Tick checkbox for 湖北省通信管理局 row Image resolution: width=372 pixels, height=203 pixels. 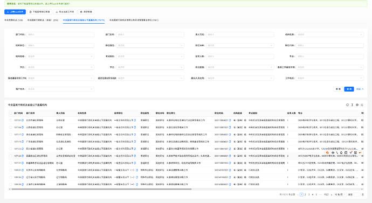pos(10,135)
